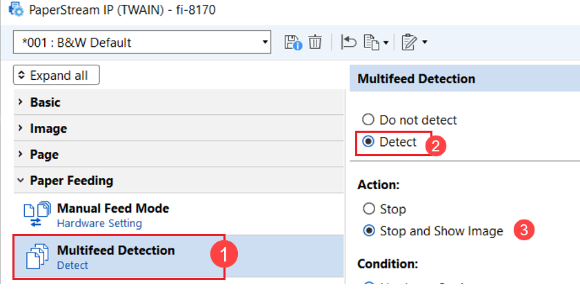Click the Multifeed Detection pages icon
Screen dimensions: 580x300
36,257
